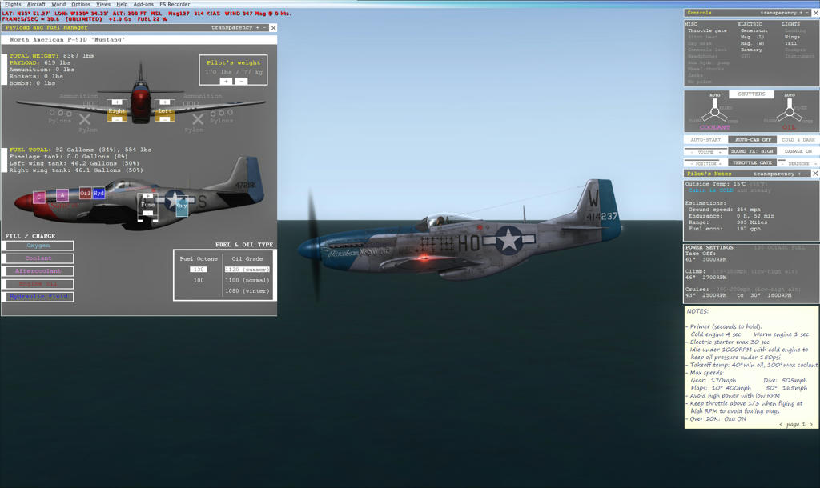Viewport: 820px width, 488px height.
Task: Go to next Pilot's Notes page
Action: [811, 425]
